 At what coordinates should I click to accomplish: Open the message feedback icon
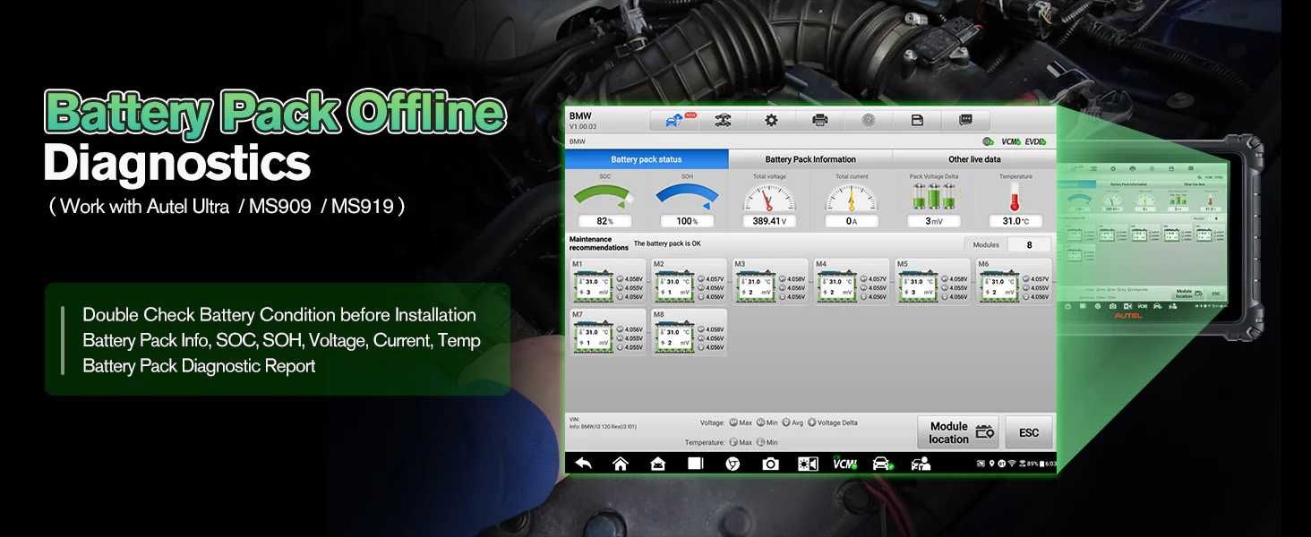tap(965, 120)
